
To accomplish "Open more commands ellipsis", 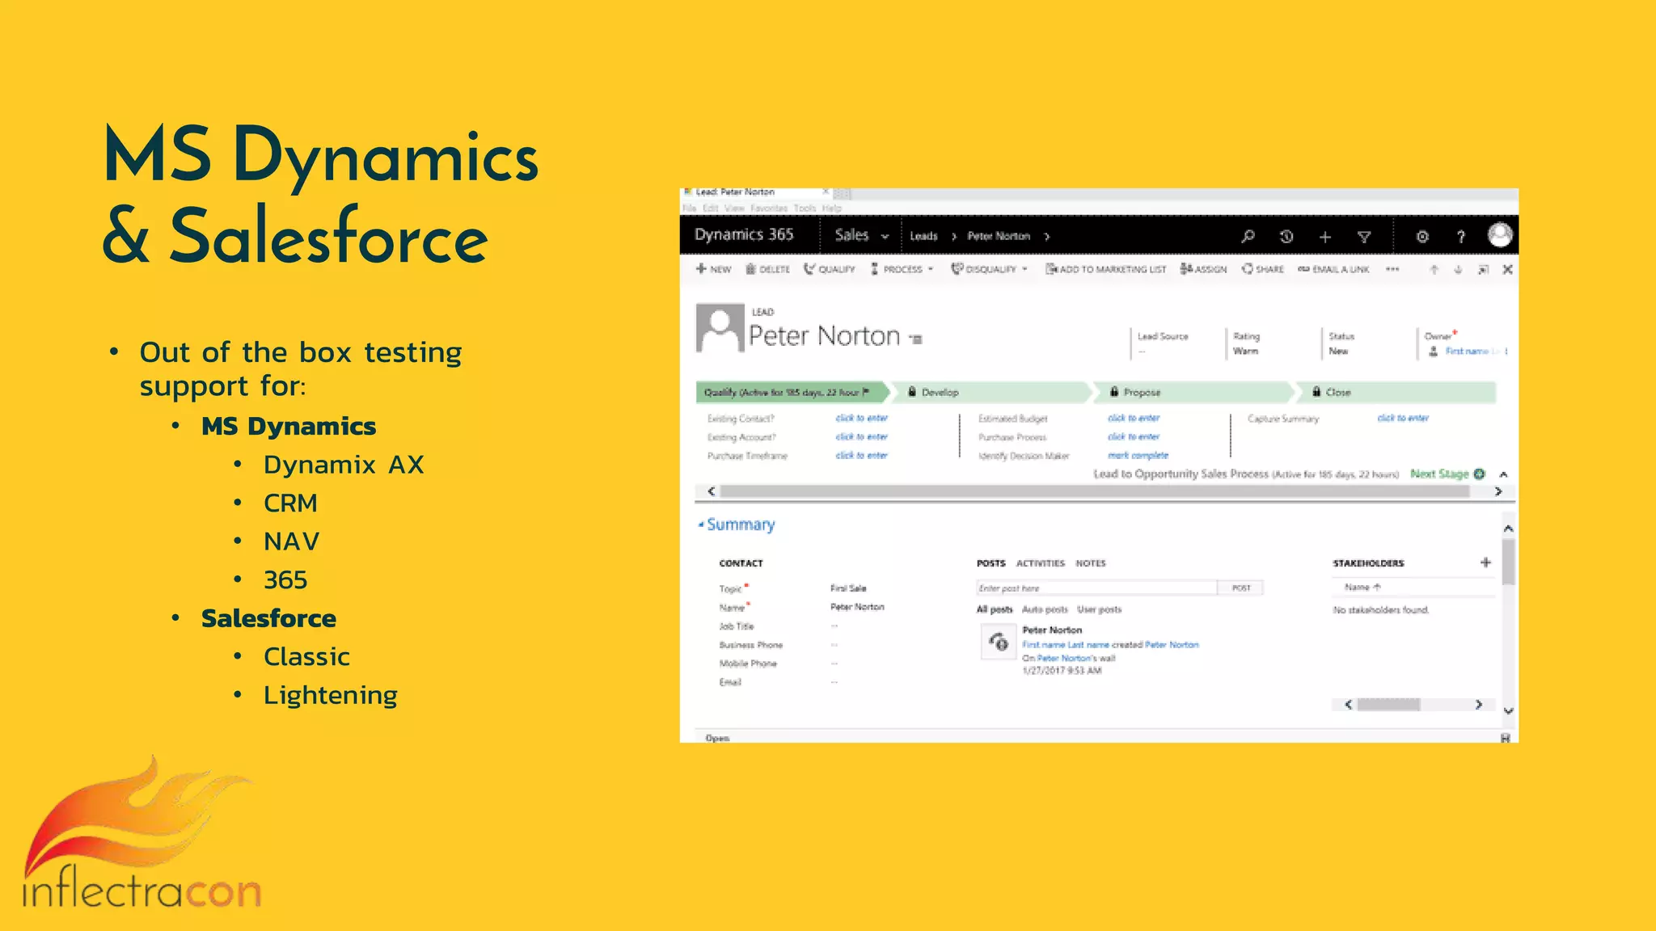I will tap(1392, 269).
